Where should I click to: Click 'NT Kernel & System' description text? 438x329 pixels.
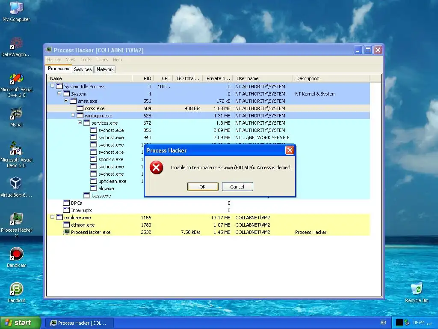pos(315,94)
